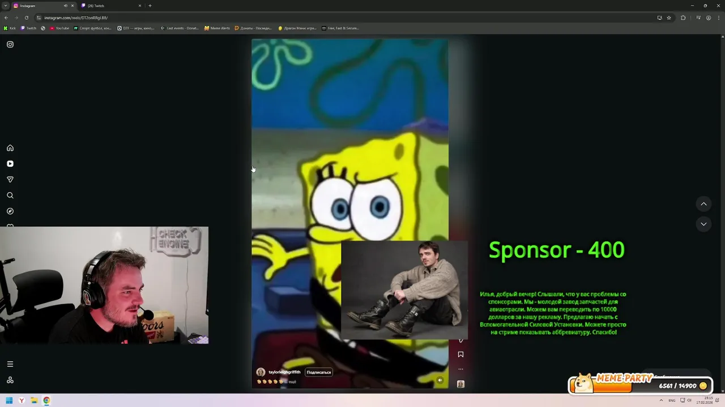The width and height of the screenshot is (725, 407).
Task: Open the Explore compass icon
Action: point(10,211)
